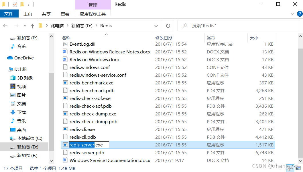Click 此电脑 in the address breadcrumb
The width and height of the screenshot is (303, 172).
coord(57,26)
